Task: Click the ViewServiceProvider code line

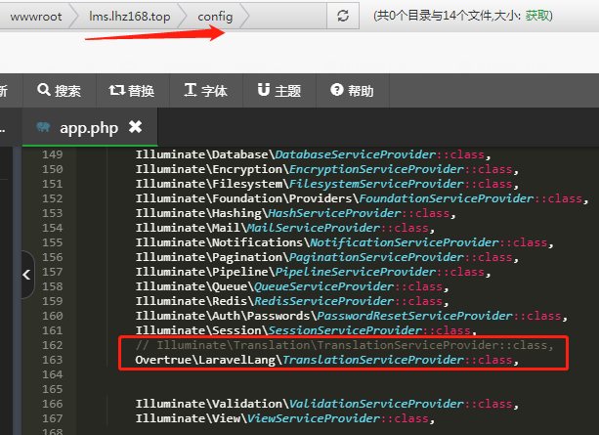Action: click(x=285, y=418)
